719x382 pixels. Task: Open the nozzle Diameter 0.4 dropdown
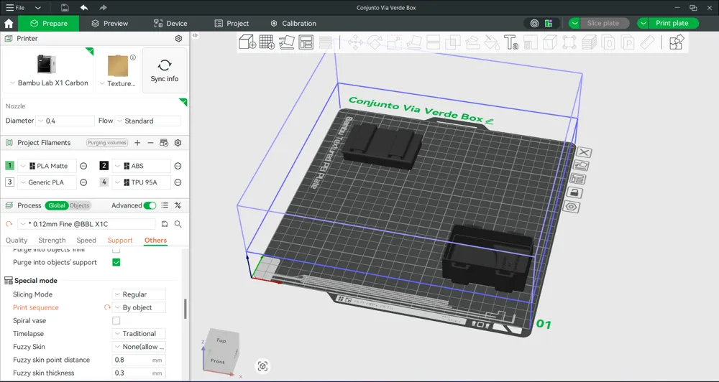click(x=65, y=121)
